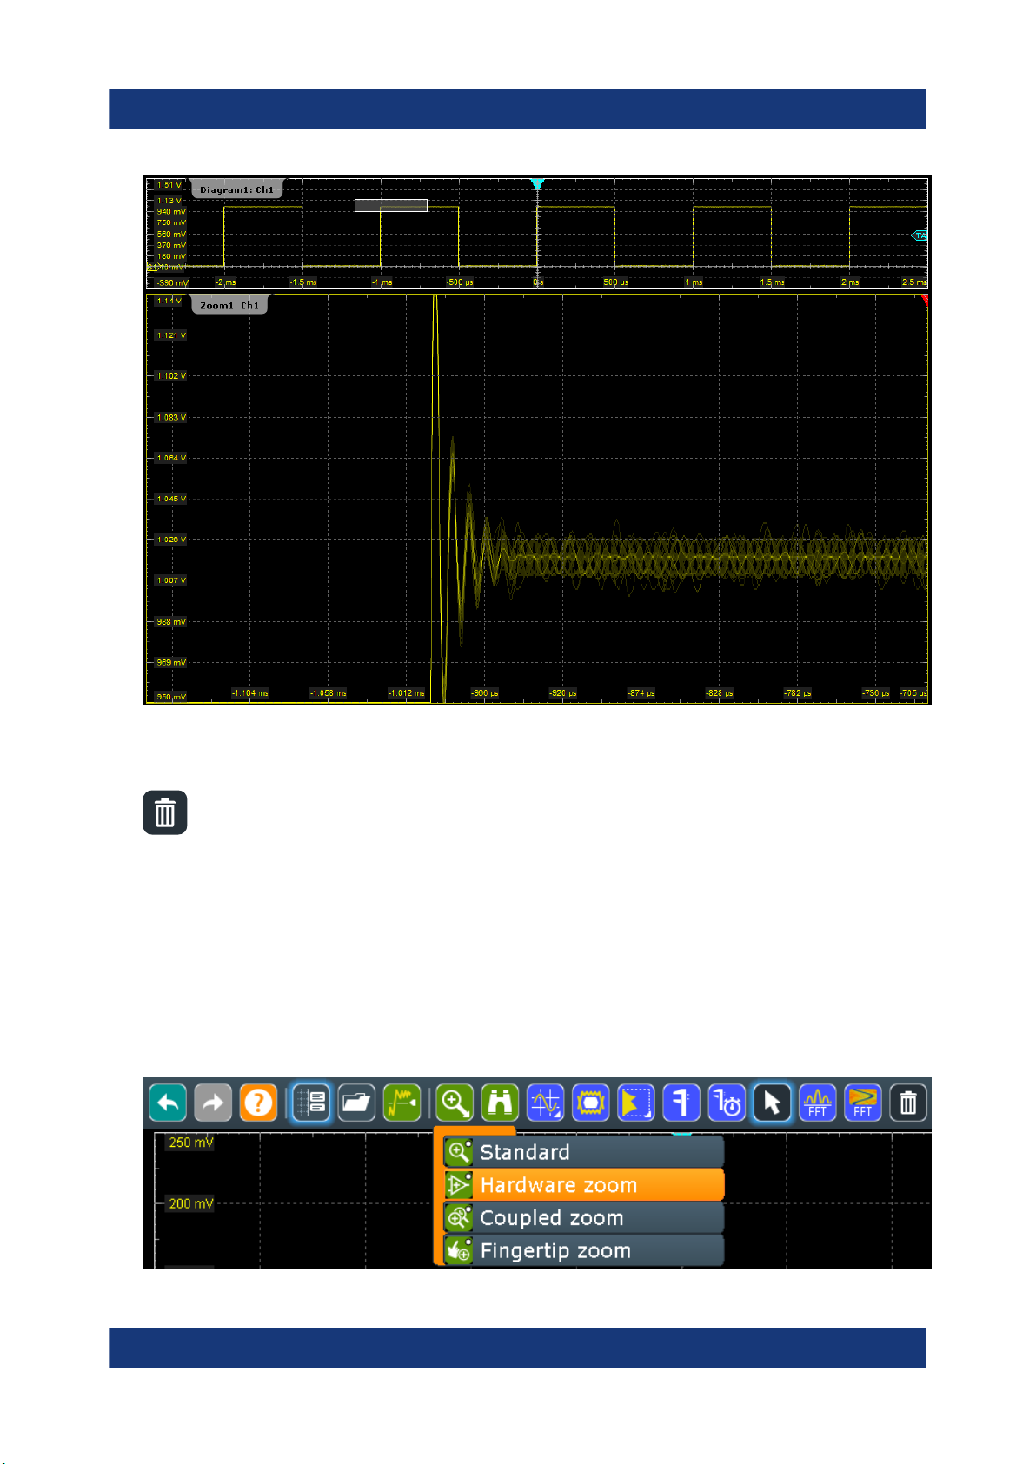Click the Undo arrow in the toolbar
Viewport: 1036px width, 1464px height.
(168, 1103)
